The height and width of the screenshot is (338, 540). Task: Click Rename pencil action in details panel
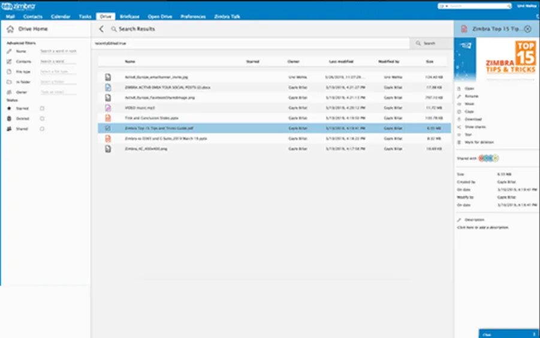tap(471, 96)
